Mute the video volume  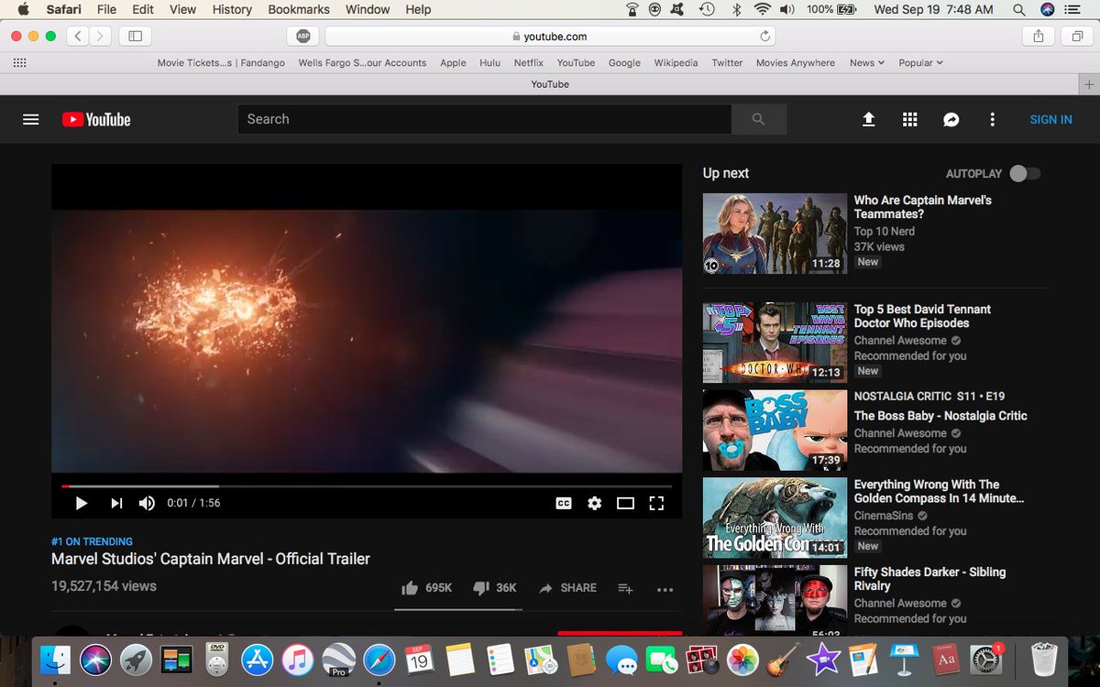click(x=147, y=503)
